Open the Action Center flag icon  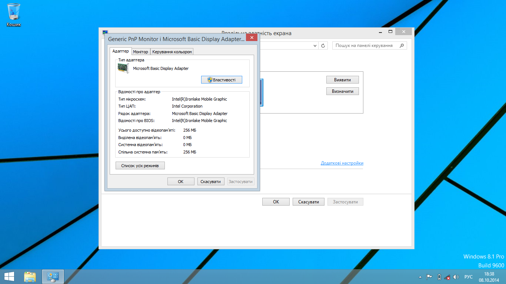(x=429, y=277)
